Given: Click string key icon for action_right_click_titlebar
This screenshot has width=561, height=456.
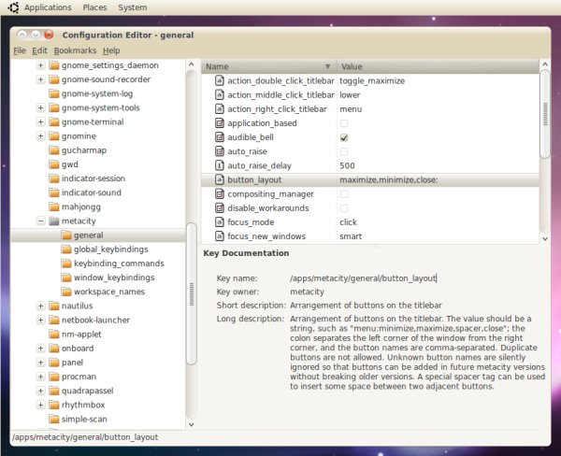Looking at the screenshot, I should 220,108.
